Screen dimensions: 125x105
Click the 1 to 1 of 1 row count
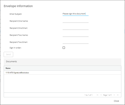pyautogui.click(x=88, y=95)
